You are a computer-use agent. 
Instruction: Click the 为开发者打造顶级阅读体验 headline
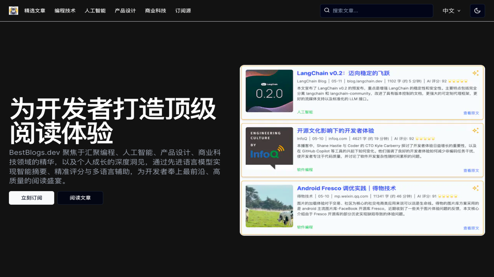pos(113,121)
